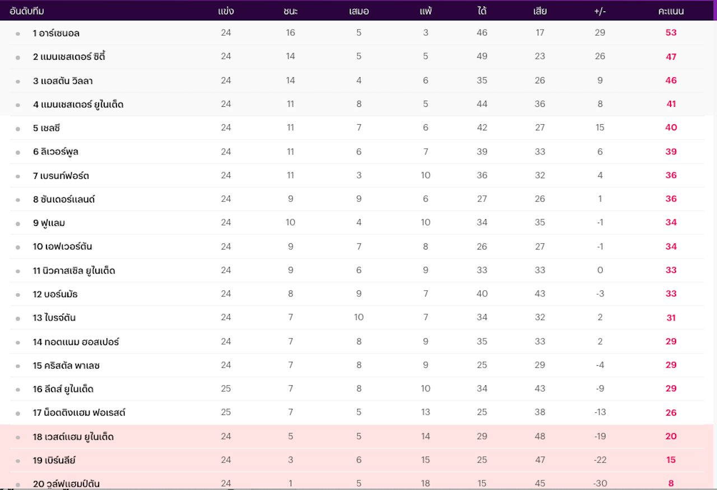Click the dot icon beside Liverpool (ลิเวอร์พูล)

point(18,153)
